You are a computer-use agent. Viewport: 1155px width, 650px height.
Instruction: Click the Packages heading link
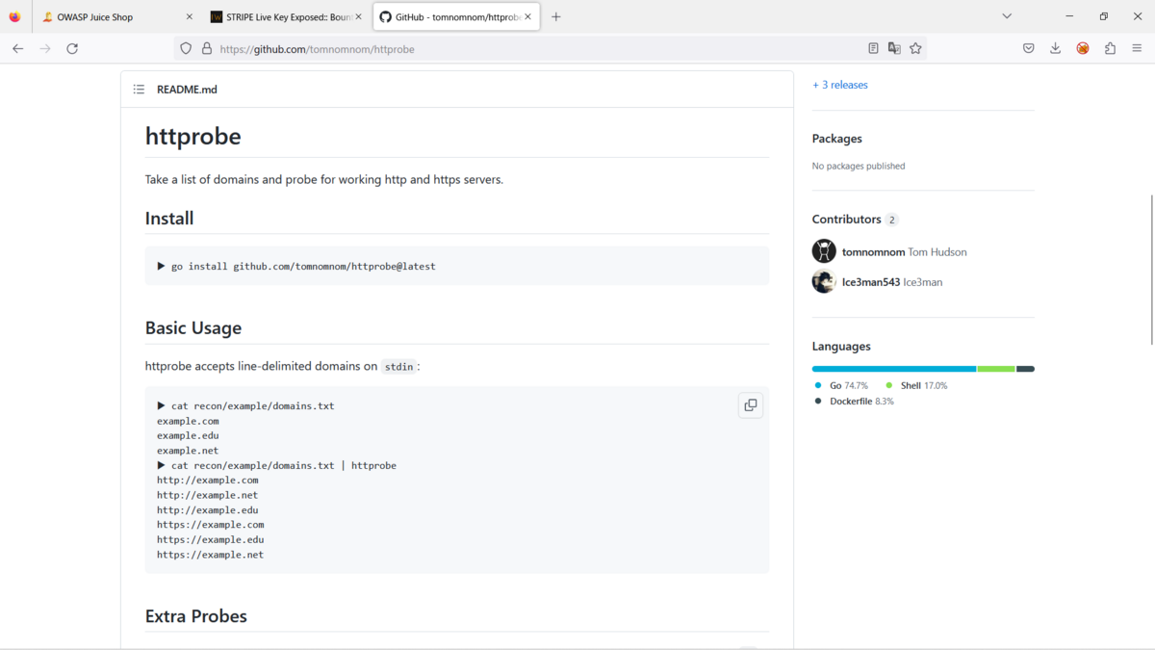pos(836,139)
